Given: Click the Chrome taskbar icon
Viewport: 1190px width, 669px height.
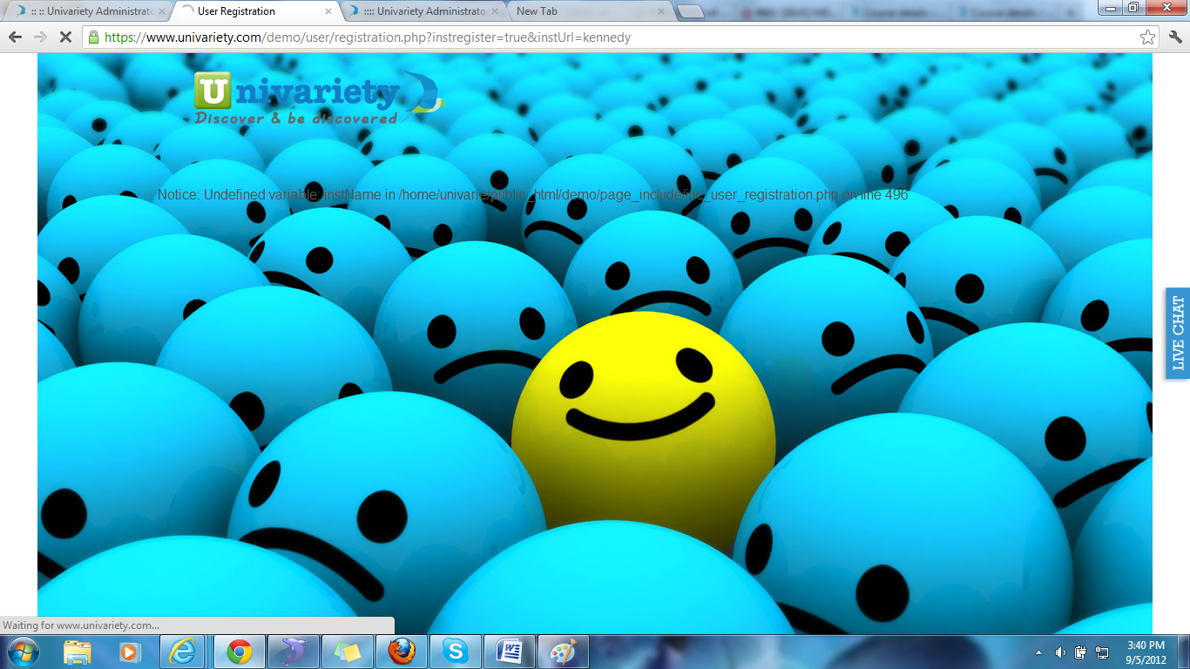Looking at the screenshot, I should (239, 652).
